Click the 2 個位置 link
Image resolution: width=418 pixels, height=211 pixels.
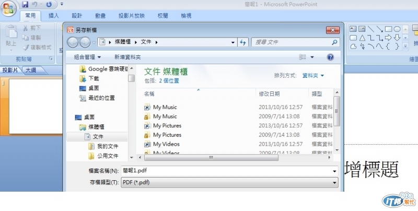coord(169,80)
